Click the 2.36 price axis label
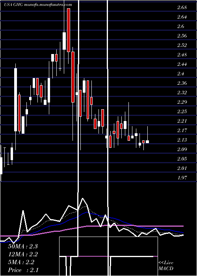197x276 pixels. pyautogui.click(x=182, y=83)
